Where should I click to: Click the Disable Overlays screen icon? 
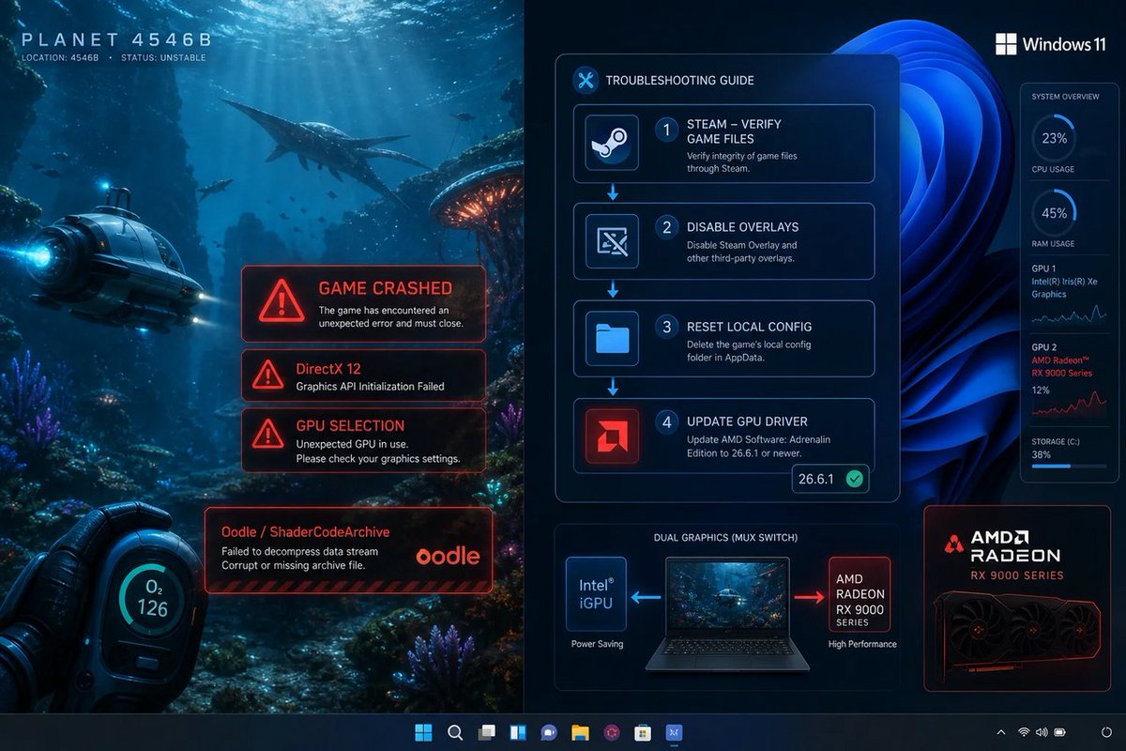612,241
